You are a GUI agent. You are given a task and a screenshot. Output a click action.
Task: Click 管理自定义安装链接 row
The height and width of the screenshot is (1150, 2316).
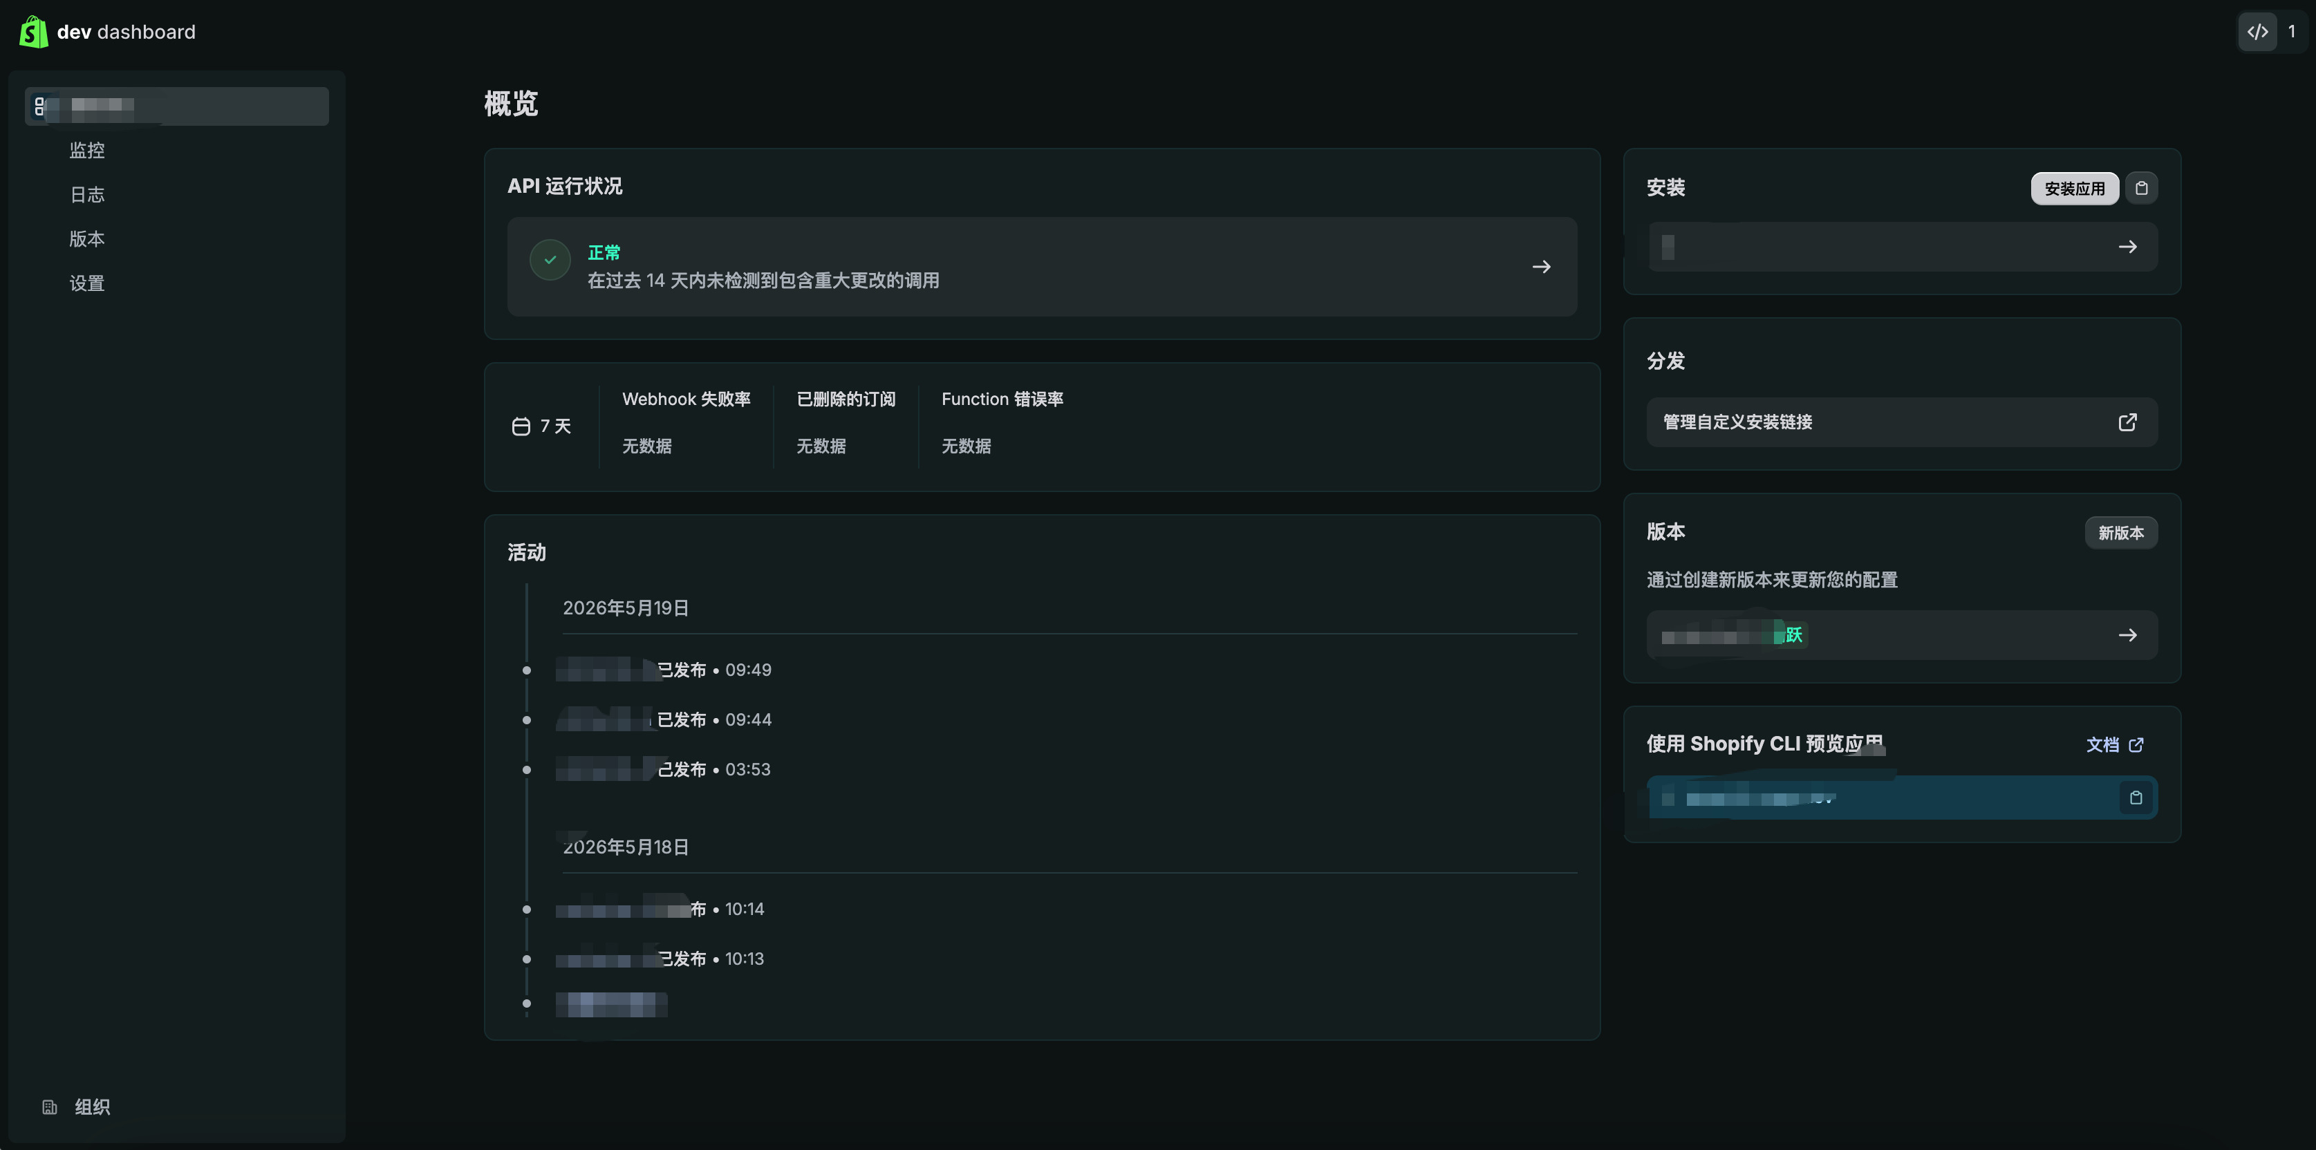(1901, 422)
